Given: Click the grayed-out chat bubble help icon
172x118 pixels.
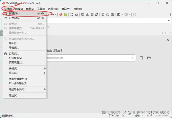Looking at the screenshot, I should pos(135,15).
